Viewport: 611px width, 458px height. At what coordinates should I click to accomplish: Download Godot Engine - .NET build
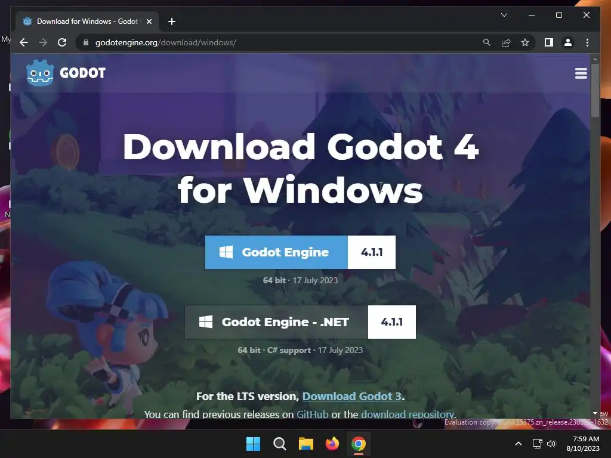coord(276,321)
